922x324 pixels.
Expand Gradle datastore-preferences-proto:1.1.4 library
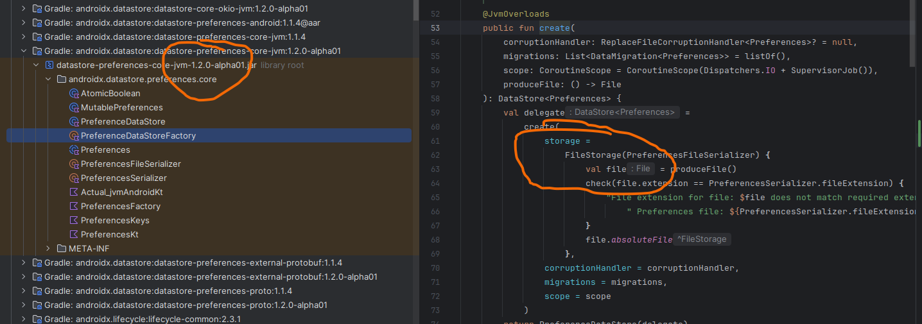tap(24, 291)
